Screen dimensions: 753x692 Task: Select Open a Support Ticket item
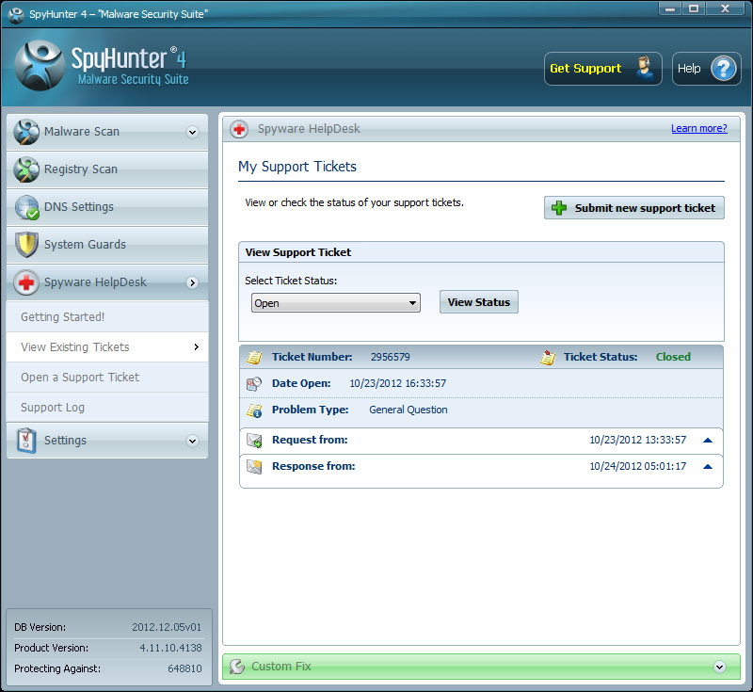(x=80, y=378)
